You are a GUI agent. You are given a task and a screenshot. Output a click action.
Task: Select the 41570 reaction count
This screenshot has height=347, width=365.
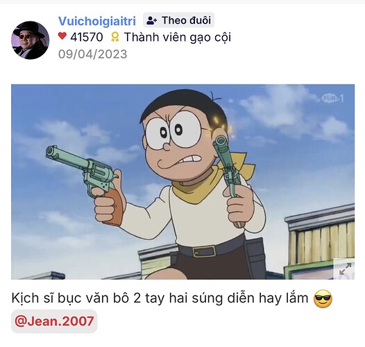87,37
